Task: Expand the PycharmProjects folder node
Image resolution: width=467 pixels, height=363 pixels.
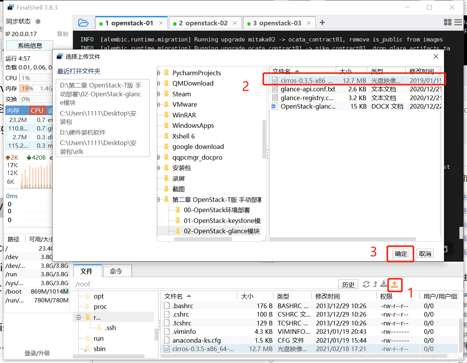Action: pyautogui.click(x=158, y=73)
